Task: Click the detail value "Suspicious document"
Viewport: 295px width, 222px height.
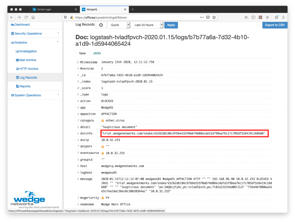Action: coord(119,127)
